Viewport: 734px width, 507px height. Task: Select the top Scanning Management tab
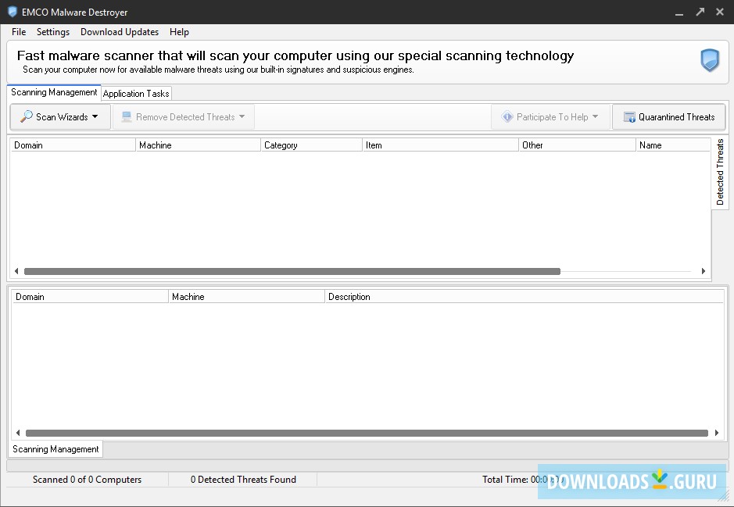pyautogui.click(x=54, y=92)
